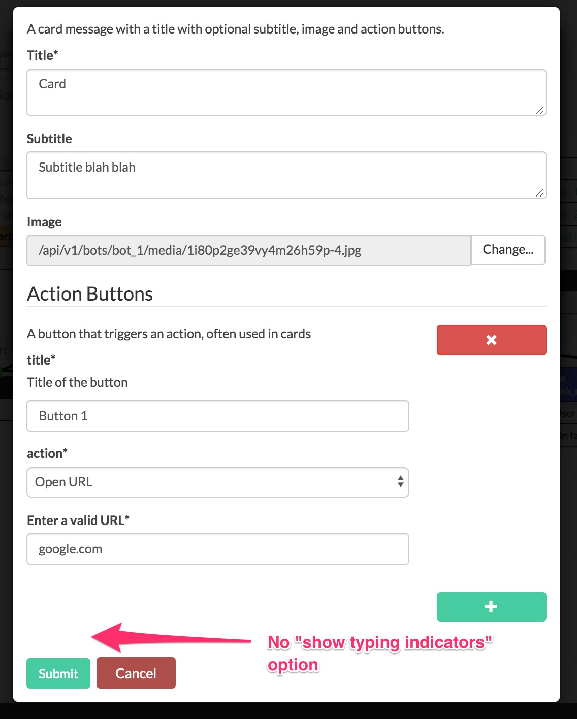The width and height of the screenshot is (577, 719).
Task: Remove the action button via red X icon
Action: pos(491,340)
